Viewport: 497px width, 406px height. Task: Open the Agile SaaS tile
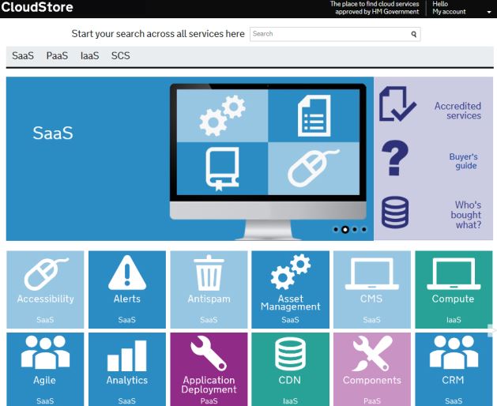tap(45, 369)
